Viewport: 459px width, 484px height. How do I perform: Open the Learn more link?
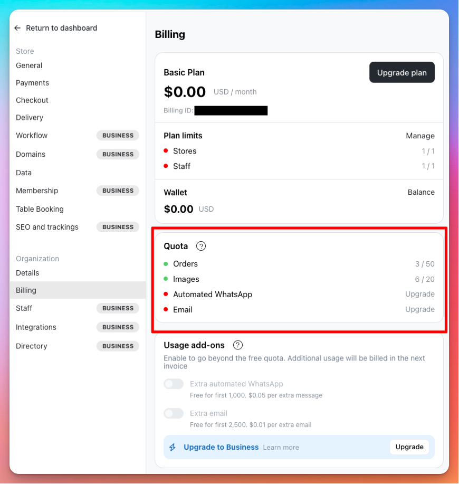click(x=281, y=447)
